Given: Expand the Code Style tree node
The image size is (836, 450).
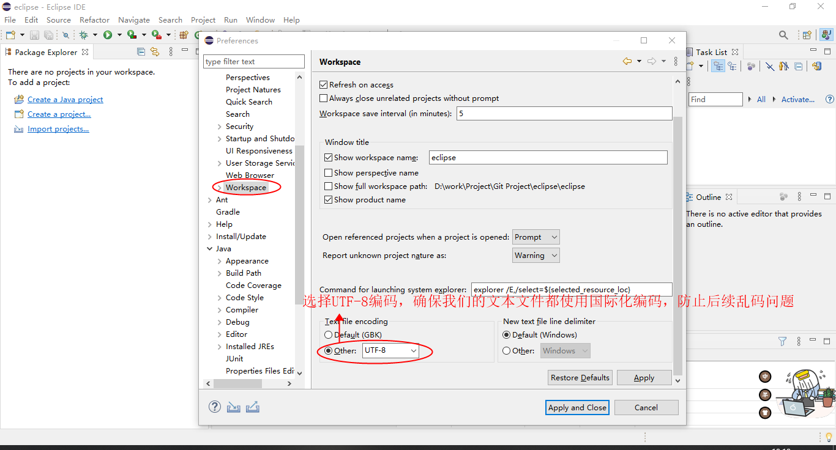Looking at the screenshot, I should click(220, 298).
